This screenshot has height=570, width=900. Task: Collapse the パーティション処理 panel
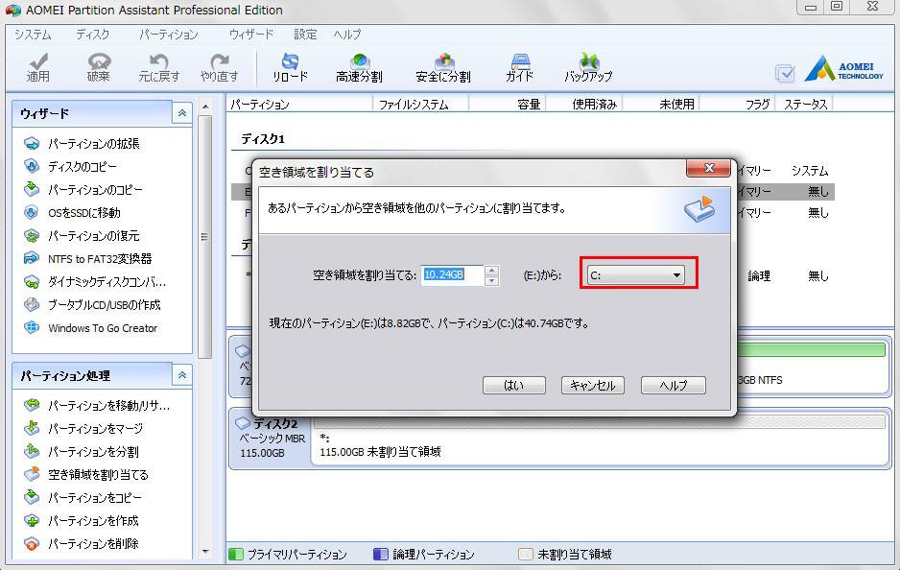[182, 375]
